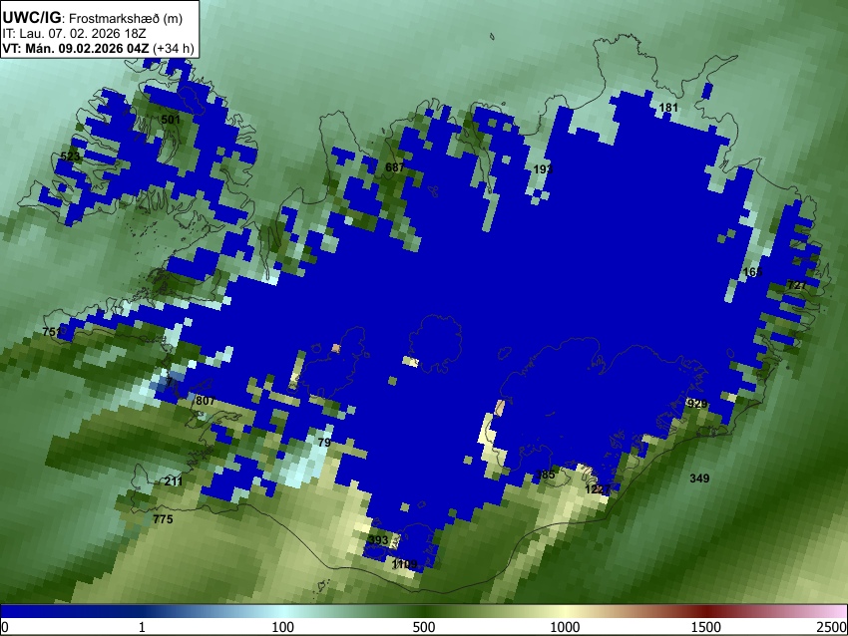This screenshot has width=848, height=636.
Task: Click the map value 393
Action: tap(378, 540)
